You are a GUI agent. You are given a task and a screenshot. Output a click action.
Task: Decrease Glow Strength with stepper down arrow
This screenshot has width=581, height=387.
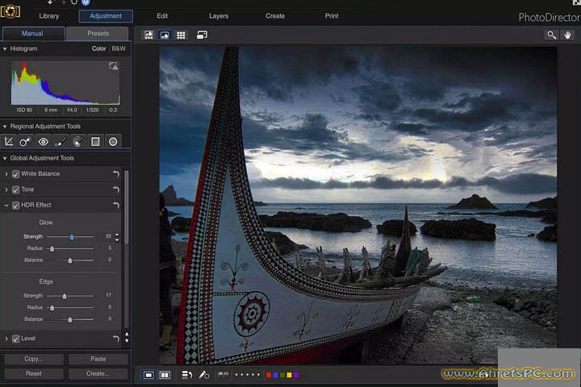click(x=117, y=239)
